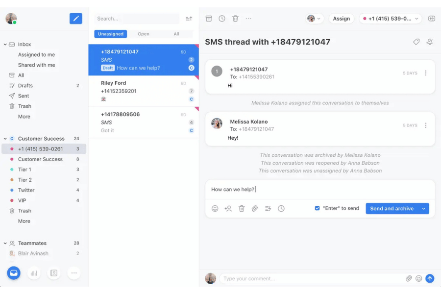Collapse the Customer Success section chevron
Image resolution: width=441 pixels, height=294 pixels.
(5, 139)
